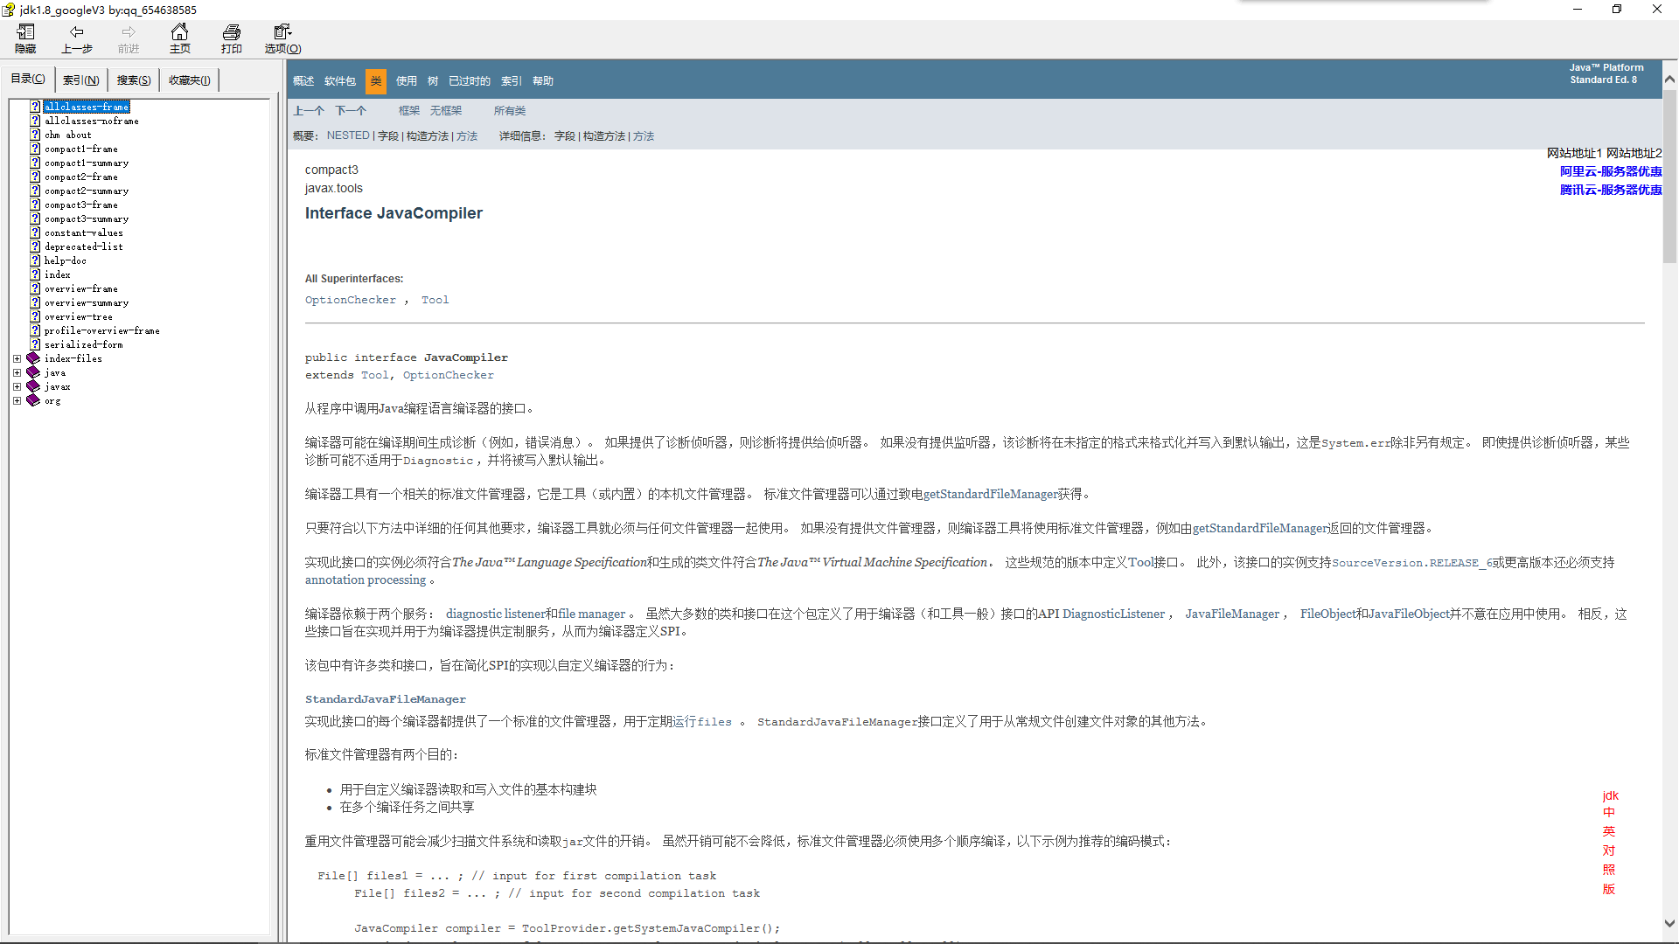This screenshot has height=944, width=1679.
Task: Click the 已过时的 deprecated navigation item
Action: [x=469, y=81]
